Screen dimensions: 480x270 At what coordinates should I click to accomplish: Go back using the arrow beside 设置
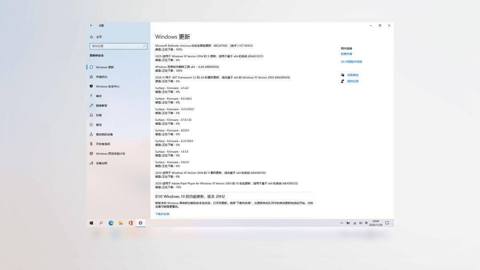pos(91,25)
